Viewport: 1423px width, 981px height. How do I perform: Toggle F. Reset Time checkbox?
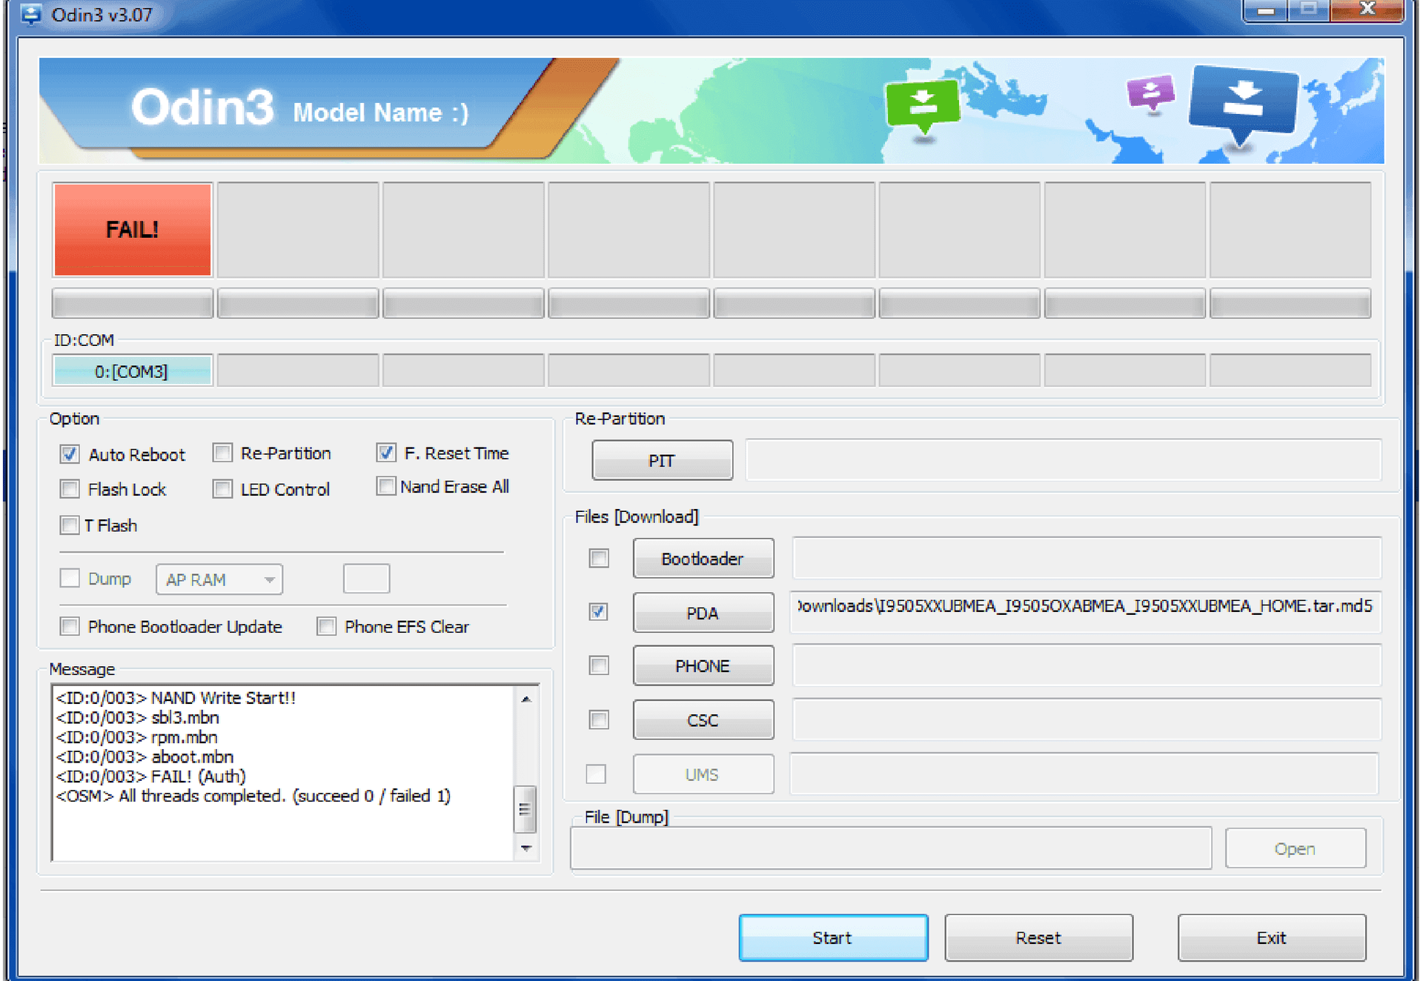point(386,453)
